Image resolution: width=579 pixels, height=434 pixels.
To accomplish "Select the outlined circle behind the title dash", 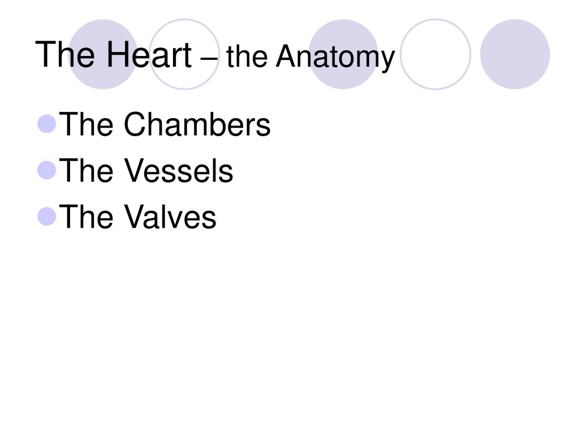I will [x=184, y=54].
